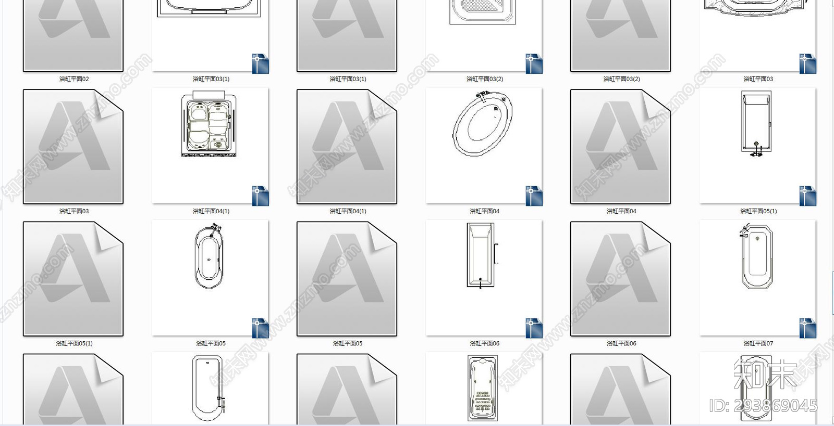The height and width of the screenshot is (426, 834).
Task: Select the generic file icon labeled 浴缸平面06
Action: point(620,279)
